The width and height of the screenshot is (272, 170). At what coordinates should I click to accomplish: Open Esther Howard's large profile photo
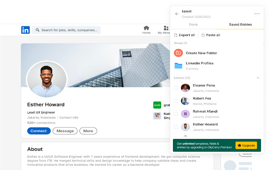tap(47, 79)
